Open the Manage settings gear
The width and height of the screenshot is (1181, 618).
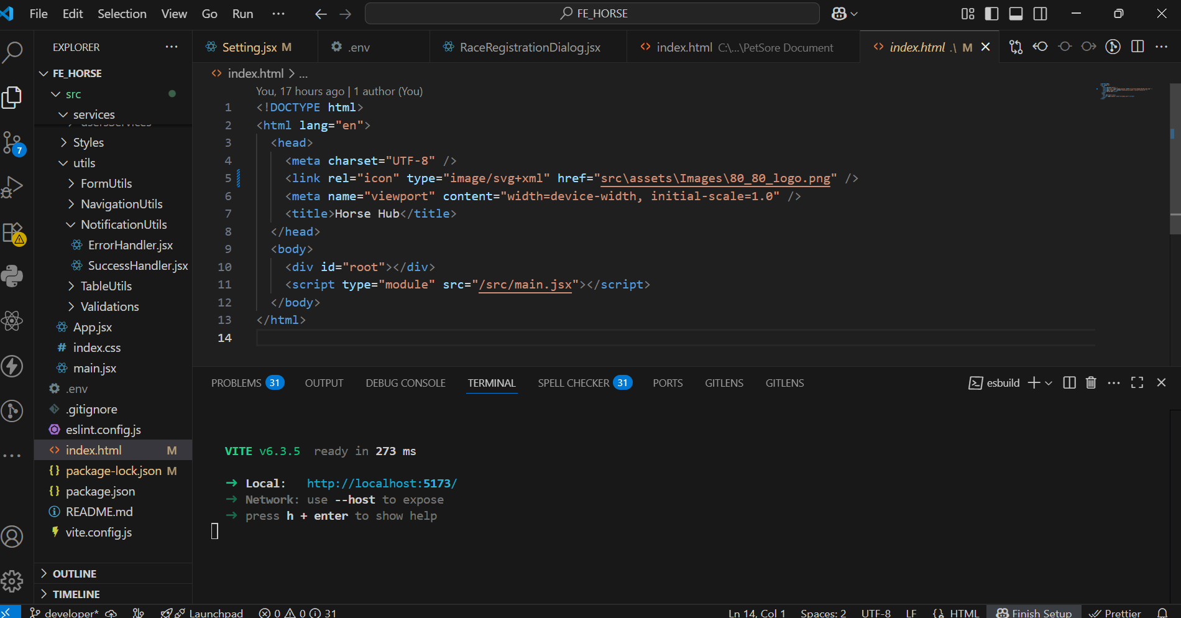click(12, 581)
